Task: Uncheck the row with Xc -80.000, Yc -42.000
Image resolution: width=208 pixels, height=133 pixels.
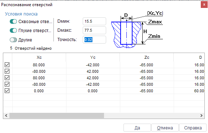Action: (x=7, y=84)
